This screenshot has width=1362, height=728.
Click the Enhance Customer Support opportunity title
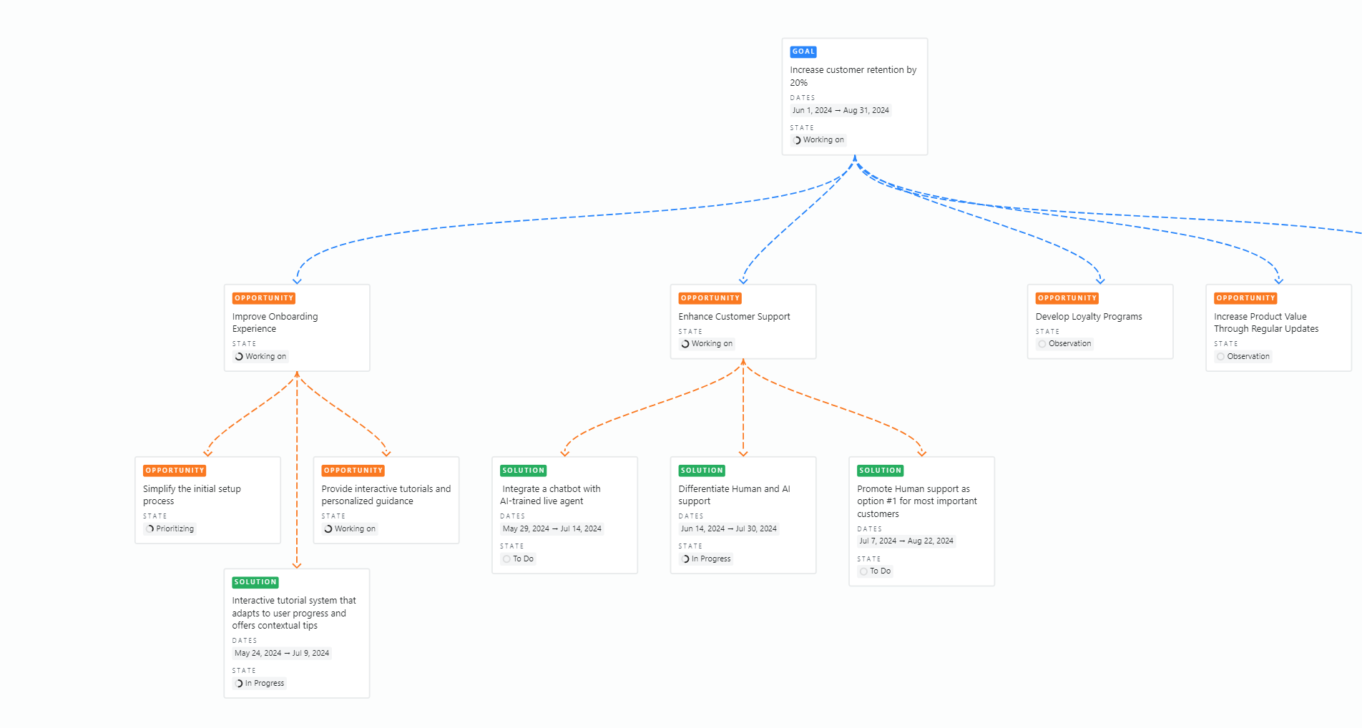point(734,317)
